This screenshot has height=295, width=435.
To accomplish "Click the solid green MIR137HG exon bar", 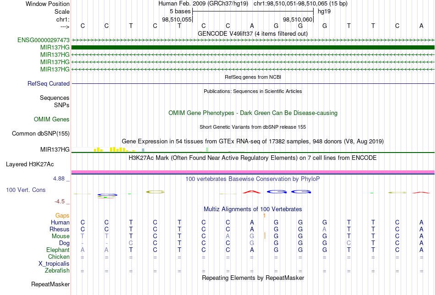I will coord(253,48).
